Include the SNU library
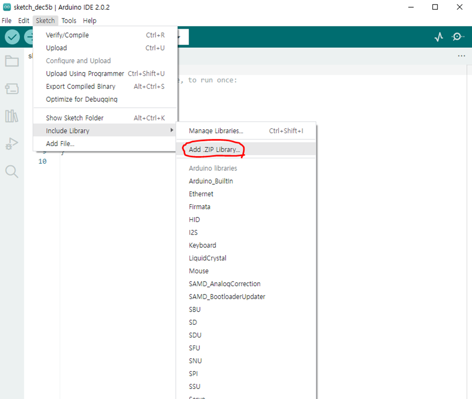Viewport: 472px width, 399px height. click(246, 361)
